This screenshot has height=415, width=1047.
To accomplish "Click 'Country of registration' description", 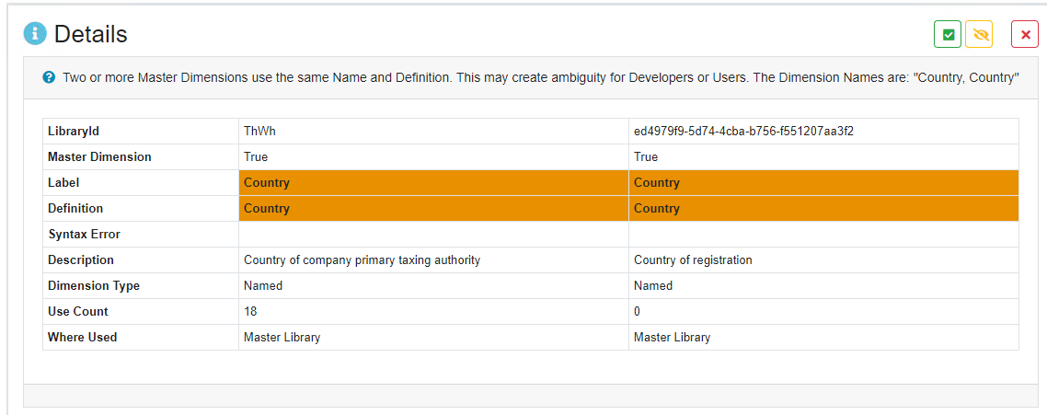I will coord(693,260).
